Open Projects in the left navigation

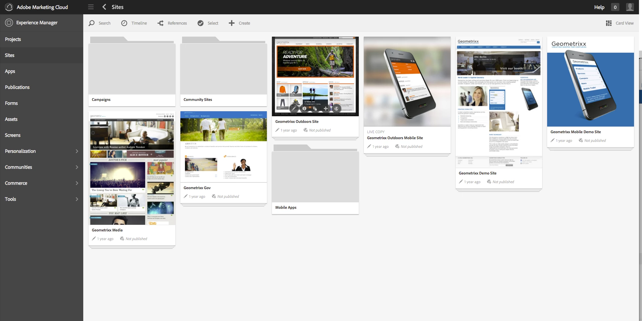tap(42, 39)
